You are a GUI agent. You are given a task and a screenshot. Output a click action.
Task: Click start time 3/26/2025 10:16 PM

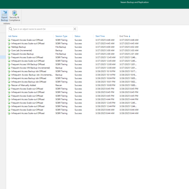[x=105, y=71]
